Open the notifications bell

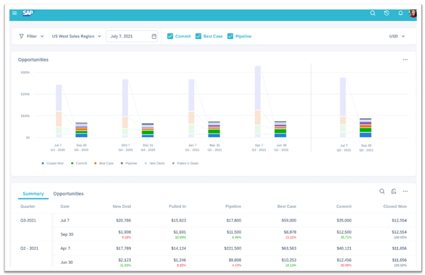click(400, 13)
